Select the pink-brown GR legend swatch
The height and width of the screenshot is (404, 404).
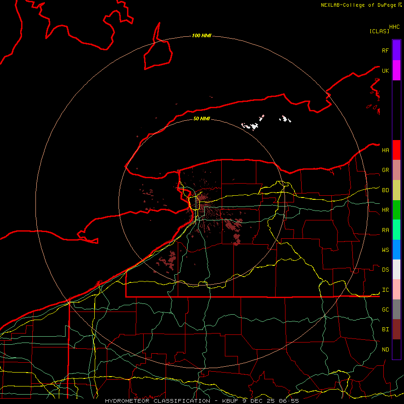coord(396,170)
